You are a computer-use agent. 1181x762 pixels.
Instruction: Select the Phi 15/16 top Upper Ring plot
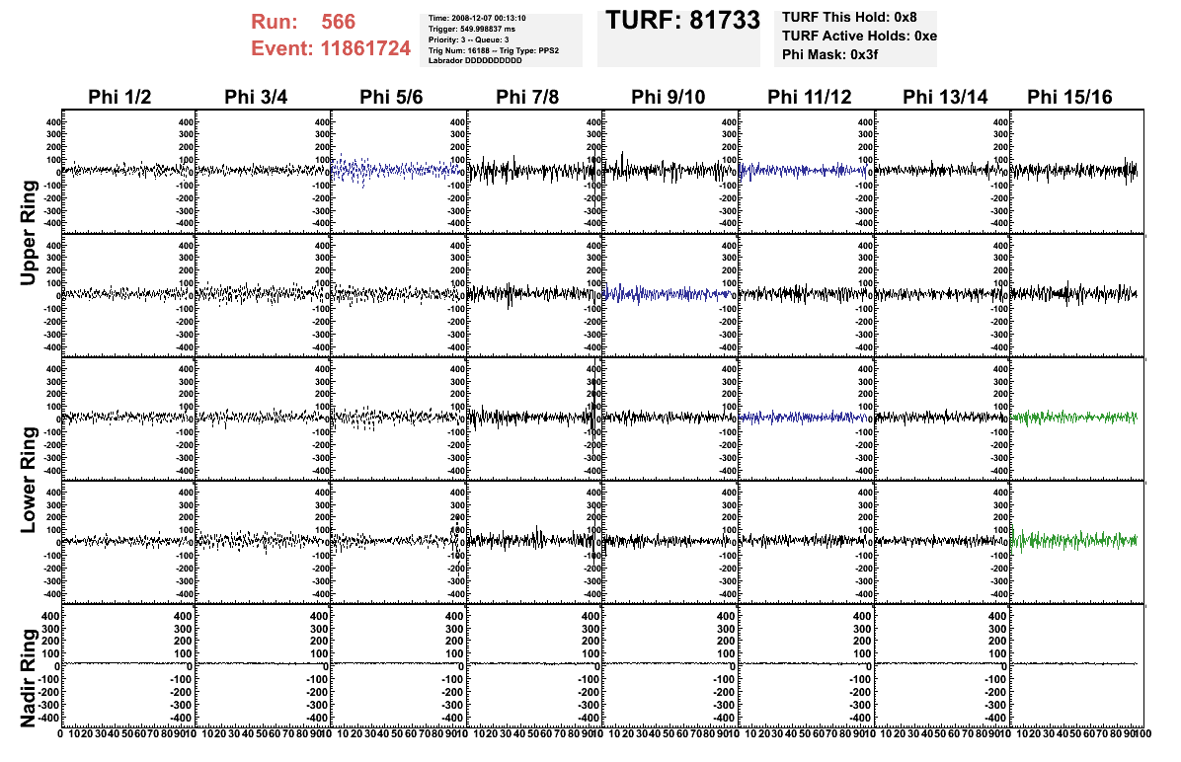tap(1078, 171)
